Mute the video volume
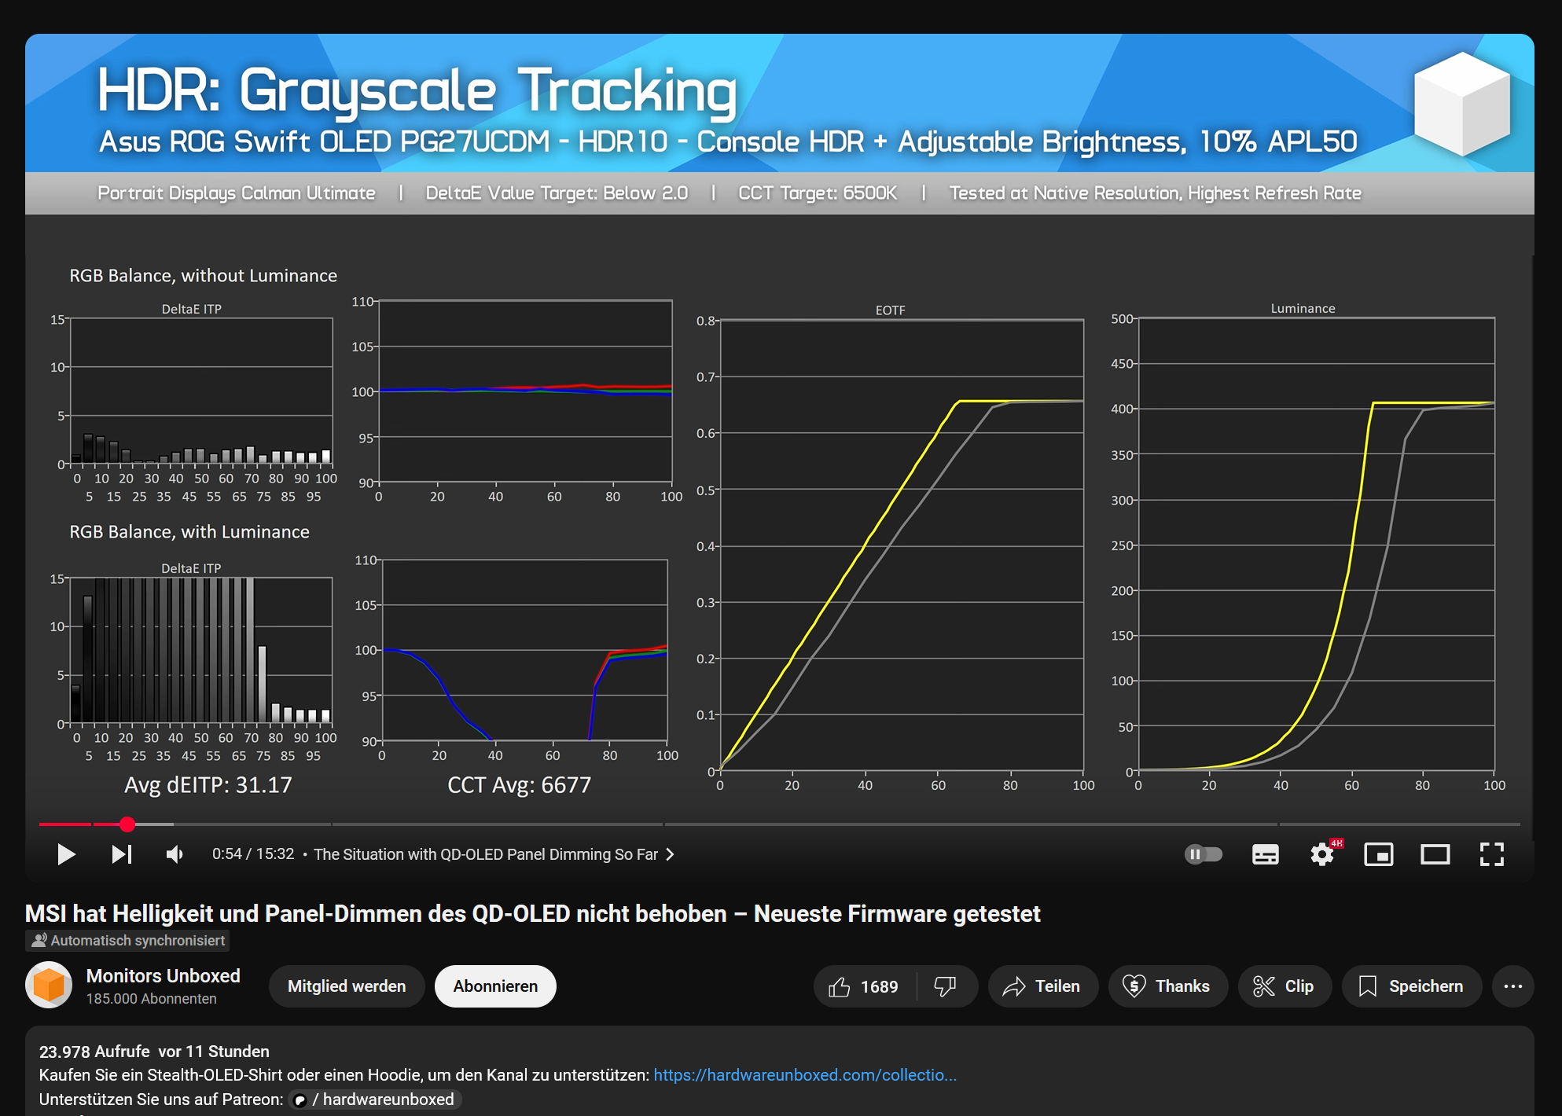This screenshot has height=1116, width=1562. (x=175, y=854)
